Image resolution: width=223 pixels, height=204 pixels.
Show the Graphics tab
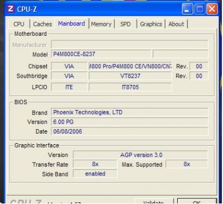[x=151, y=24]
